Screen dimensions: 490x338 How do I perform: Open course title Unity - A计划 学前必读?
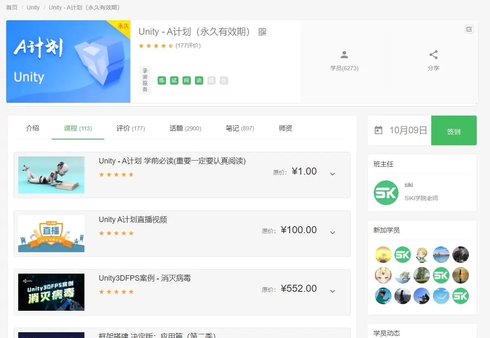172,161
